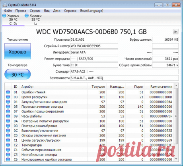Click status orb for Время раскрутки row
183x166 pixels.
pyautogui.click(x=8, y=97)
